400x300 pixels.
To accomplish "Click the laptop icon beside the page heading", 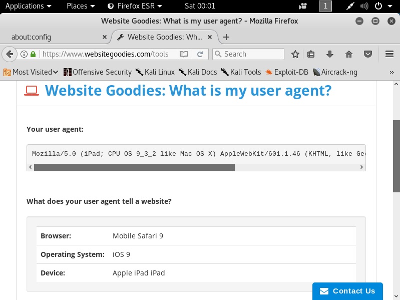I will [32, 91].
